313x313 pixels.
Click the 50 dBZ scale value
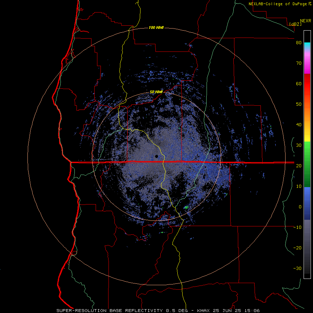point(299,104)
